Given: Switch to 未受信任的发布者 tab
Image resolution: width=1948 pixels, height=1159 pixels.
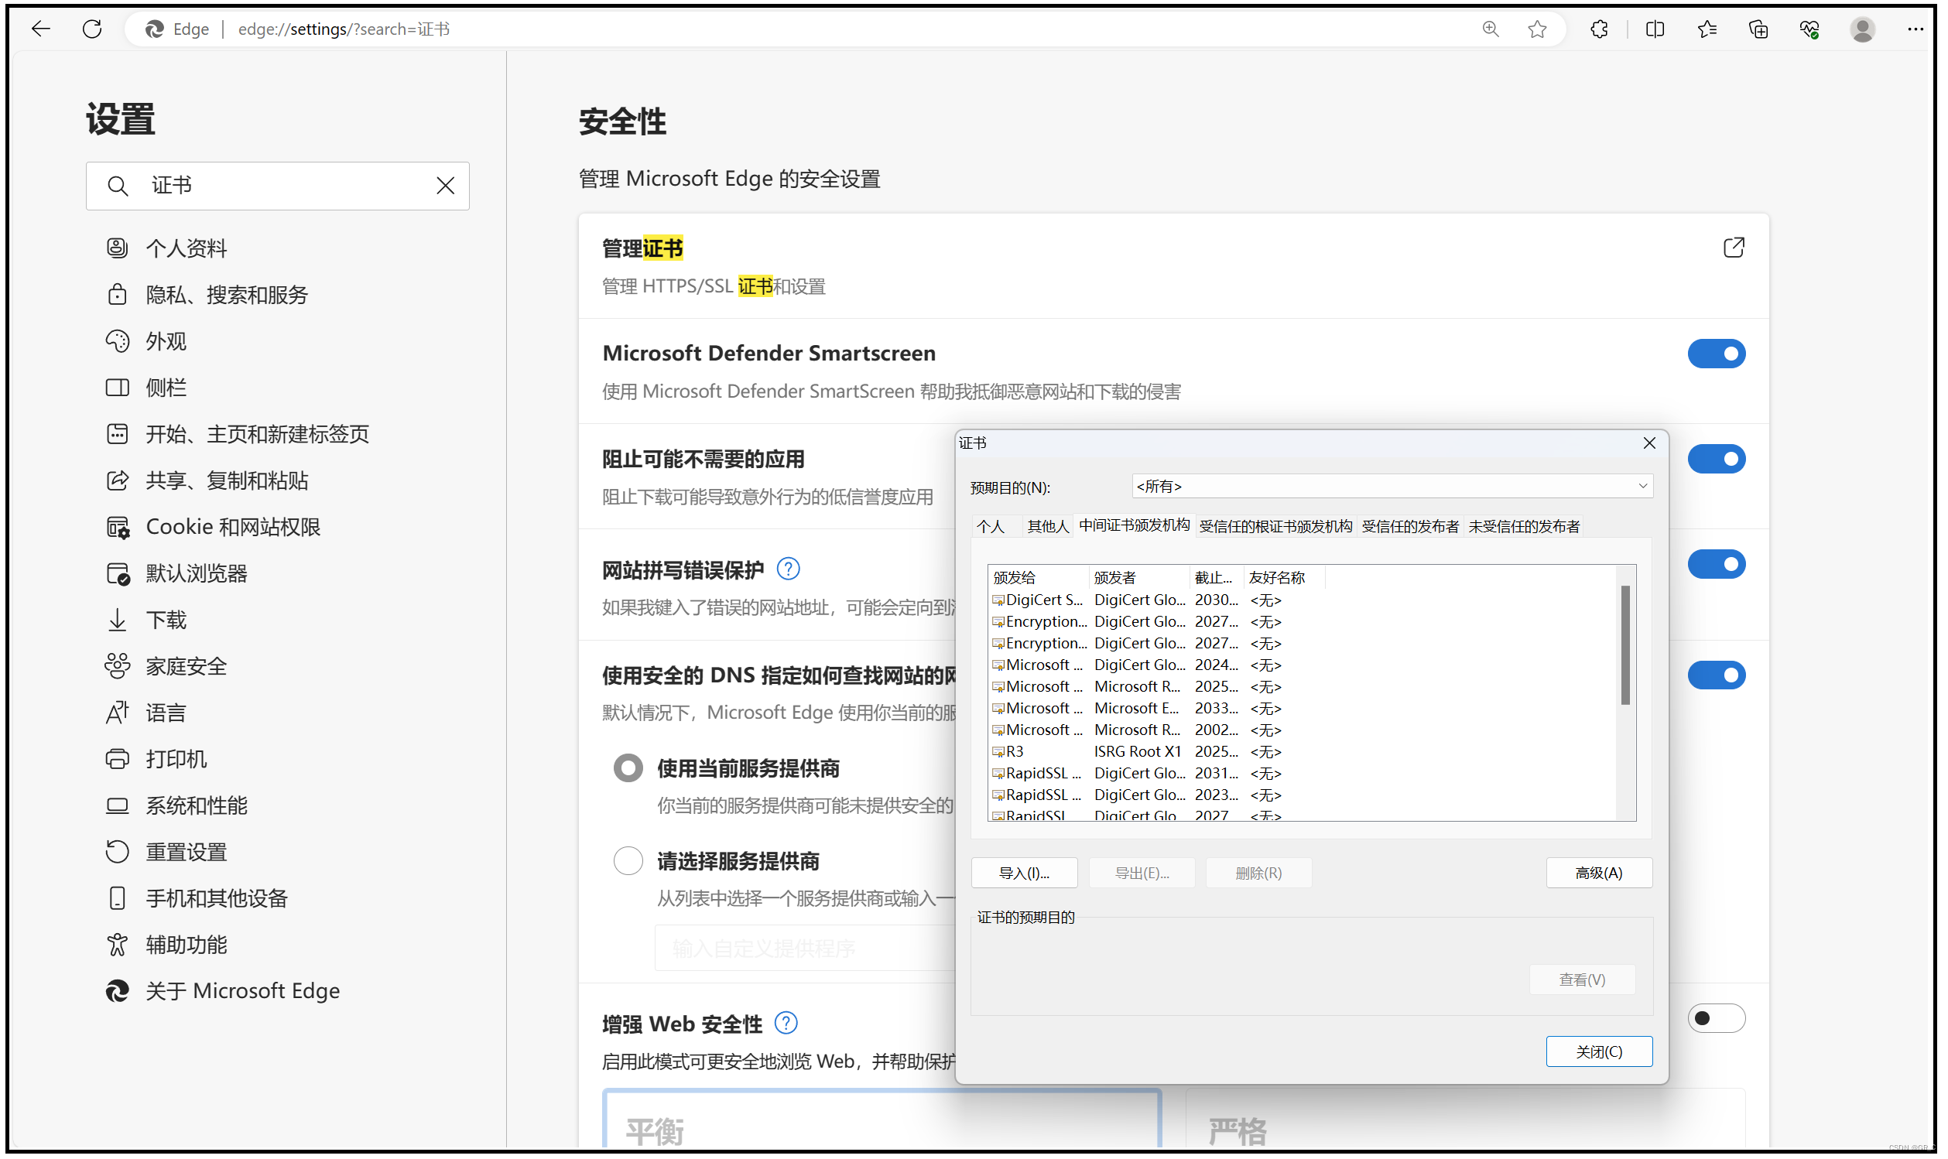Looking at the screenshot, I should 1524,527.
